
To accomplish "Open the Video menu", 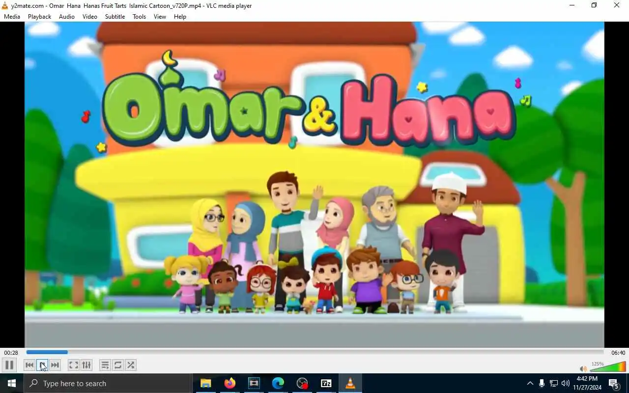I will point(90,17).
